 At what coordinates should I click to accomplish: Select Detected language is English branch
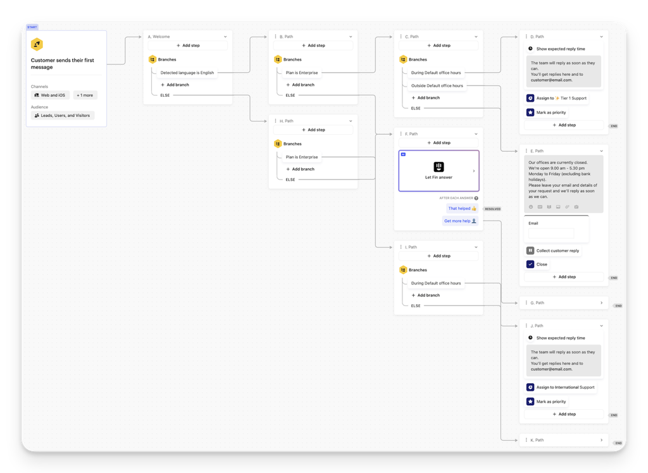click(187, 73)
